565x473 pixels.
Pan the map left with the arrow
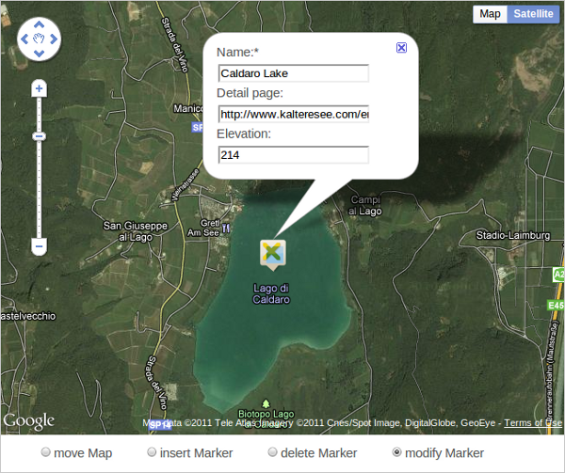click(x=24, y=39)
